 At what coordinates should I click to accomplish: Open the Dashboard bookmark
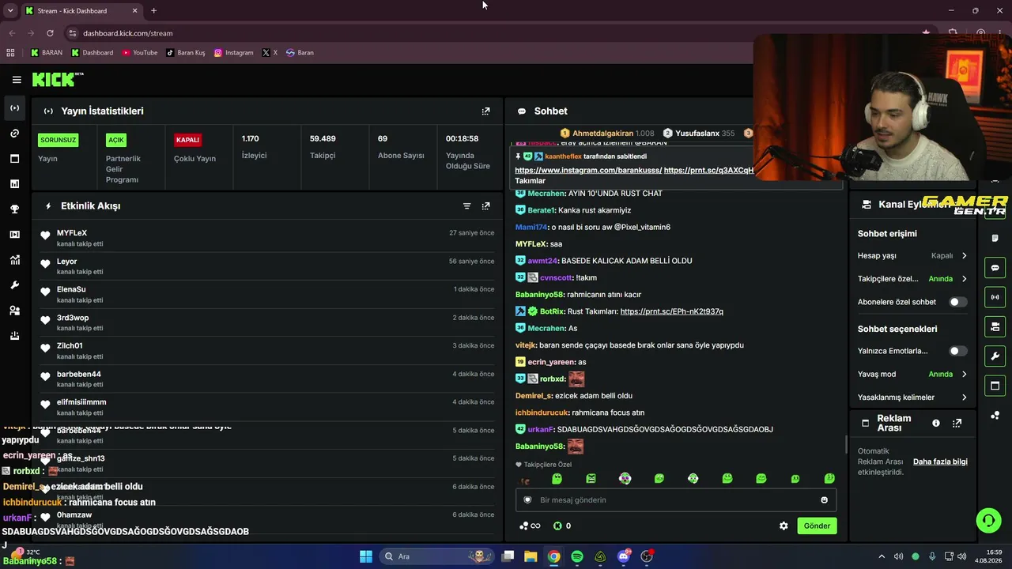coord(93,53)
